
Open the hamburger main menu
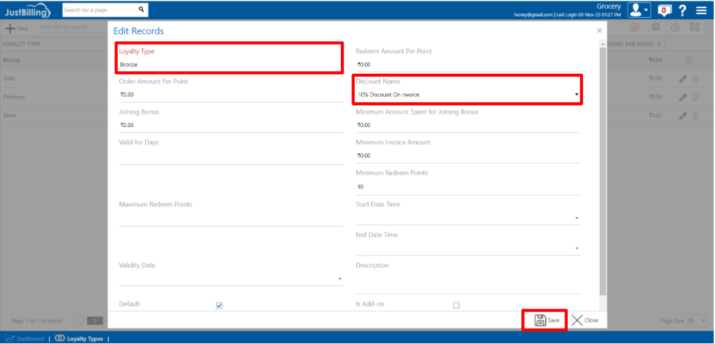pos(701,10)
